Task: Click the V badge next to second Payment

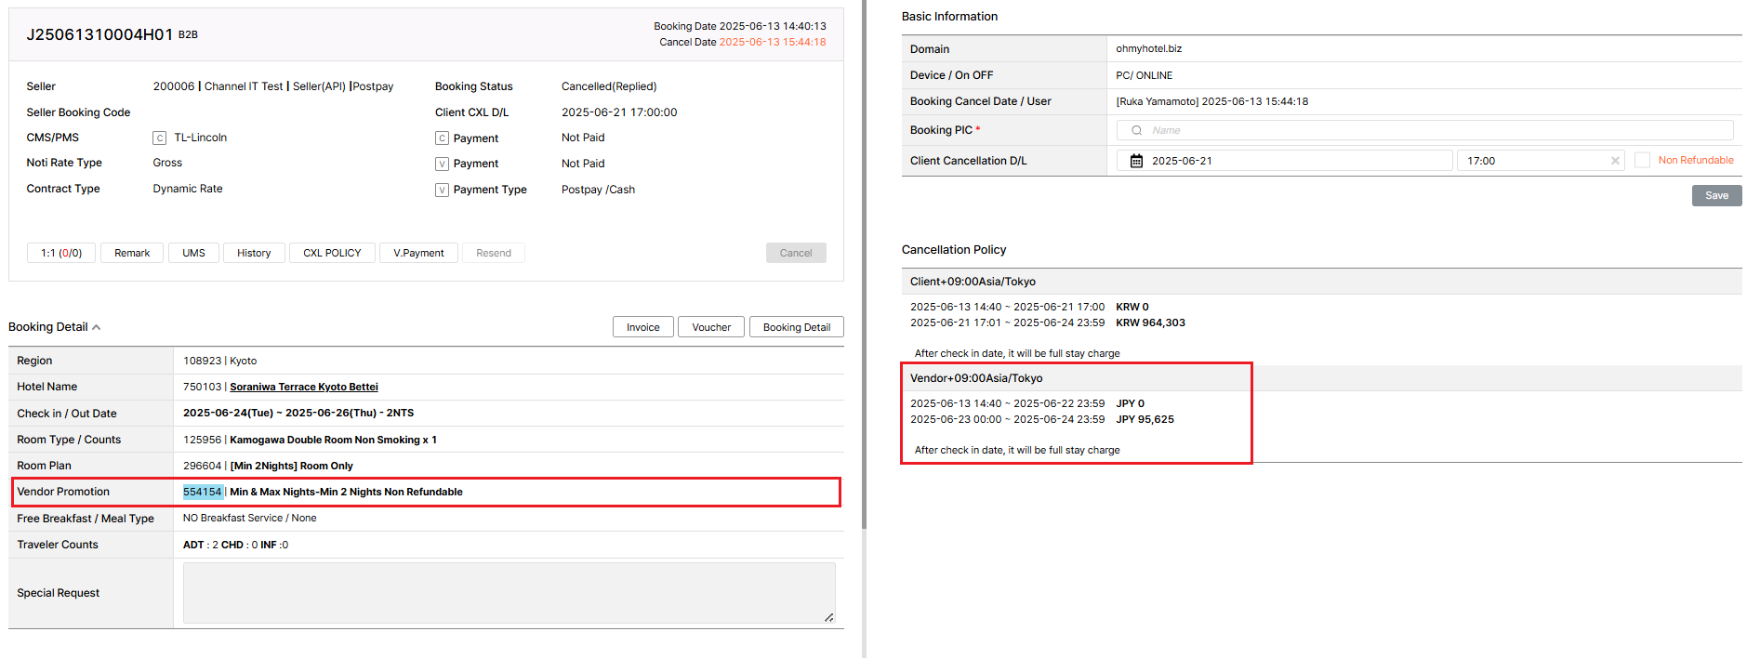Action: tap(442, 164)
